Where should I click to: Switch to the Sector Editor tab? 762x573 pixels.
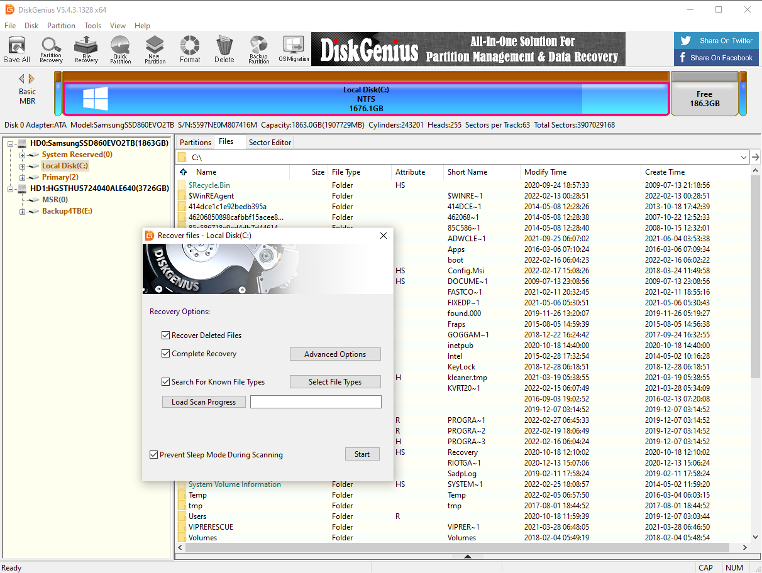[x=270, y=143]
